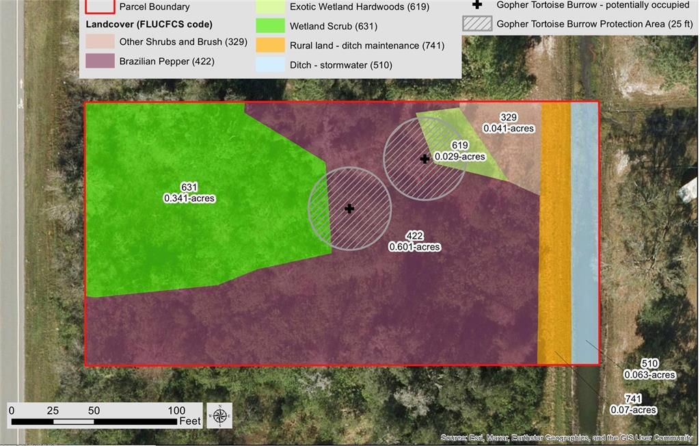
Task: Expand the Landcover (FLUCFCS code) legend section
Action: tap(149, 23)
